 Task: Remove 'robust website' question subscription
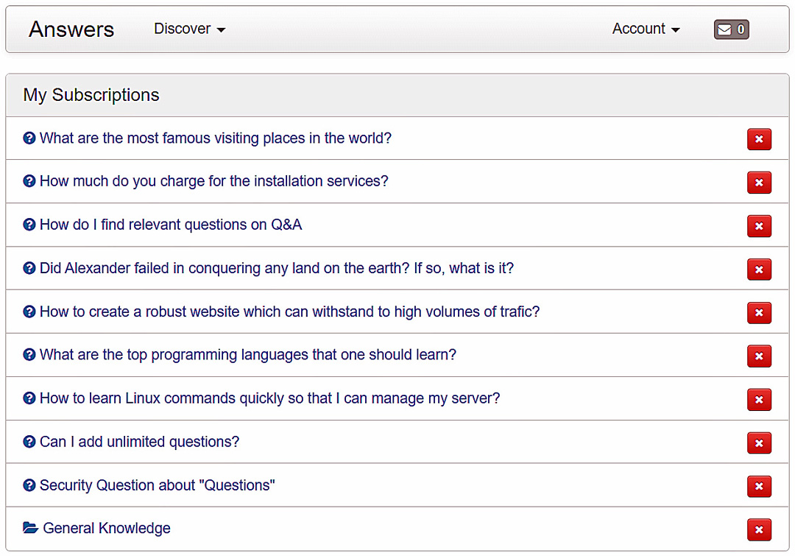tap(759, 312)
